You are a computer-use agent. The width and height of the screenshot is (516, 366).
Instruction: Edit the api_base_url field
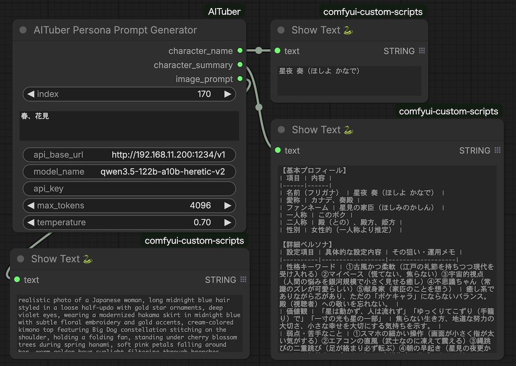(129, 155)
